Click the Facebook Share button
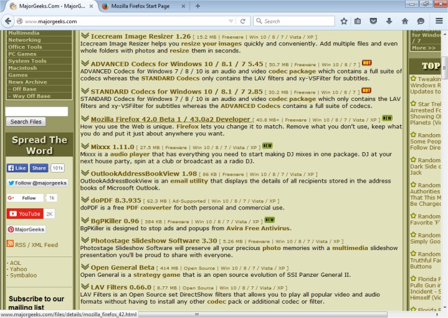This screenshot has width=448, height=318. pos(39,168)
